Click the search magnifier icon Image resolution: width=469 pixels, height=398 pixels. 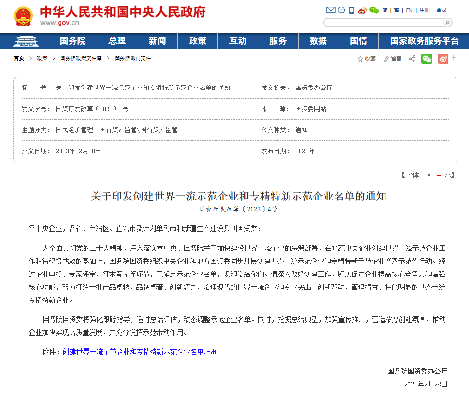[447, 23]
